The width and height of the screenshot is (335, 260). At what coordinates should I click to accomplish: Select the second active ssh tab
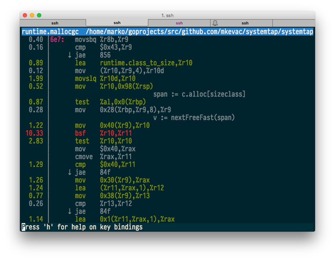point(117,23)
